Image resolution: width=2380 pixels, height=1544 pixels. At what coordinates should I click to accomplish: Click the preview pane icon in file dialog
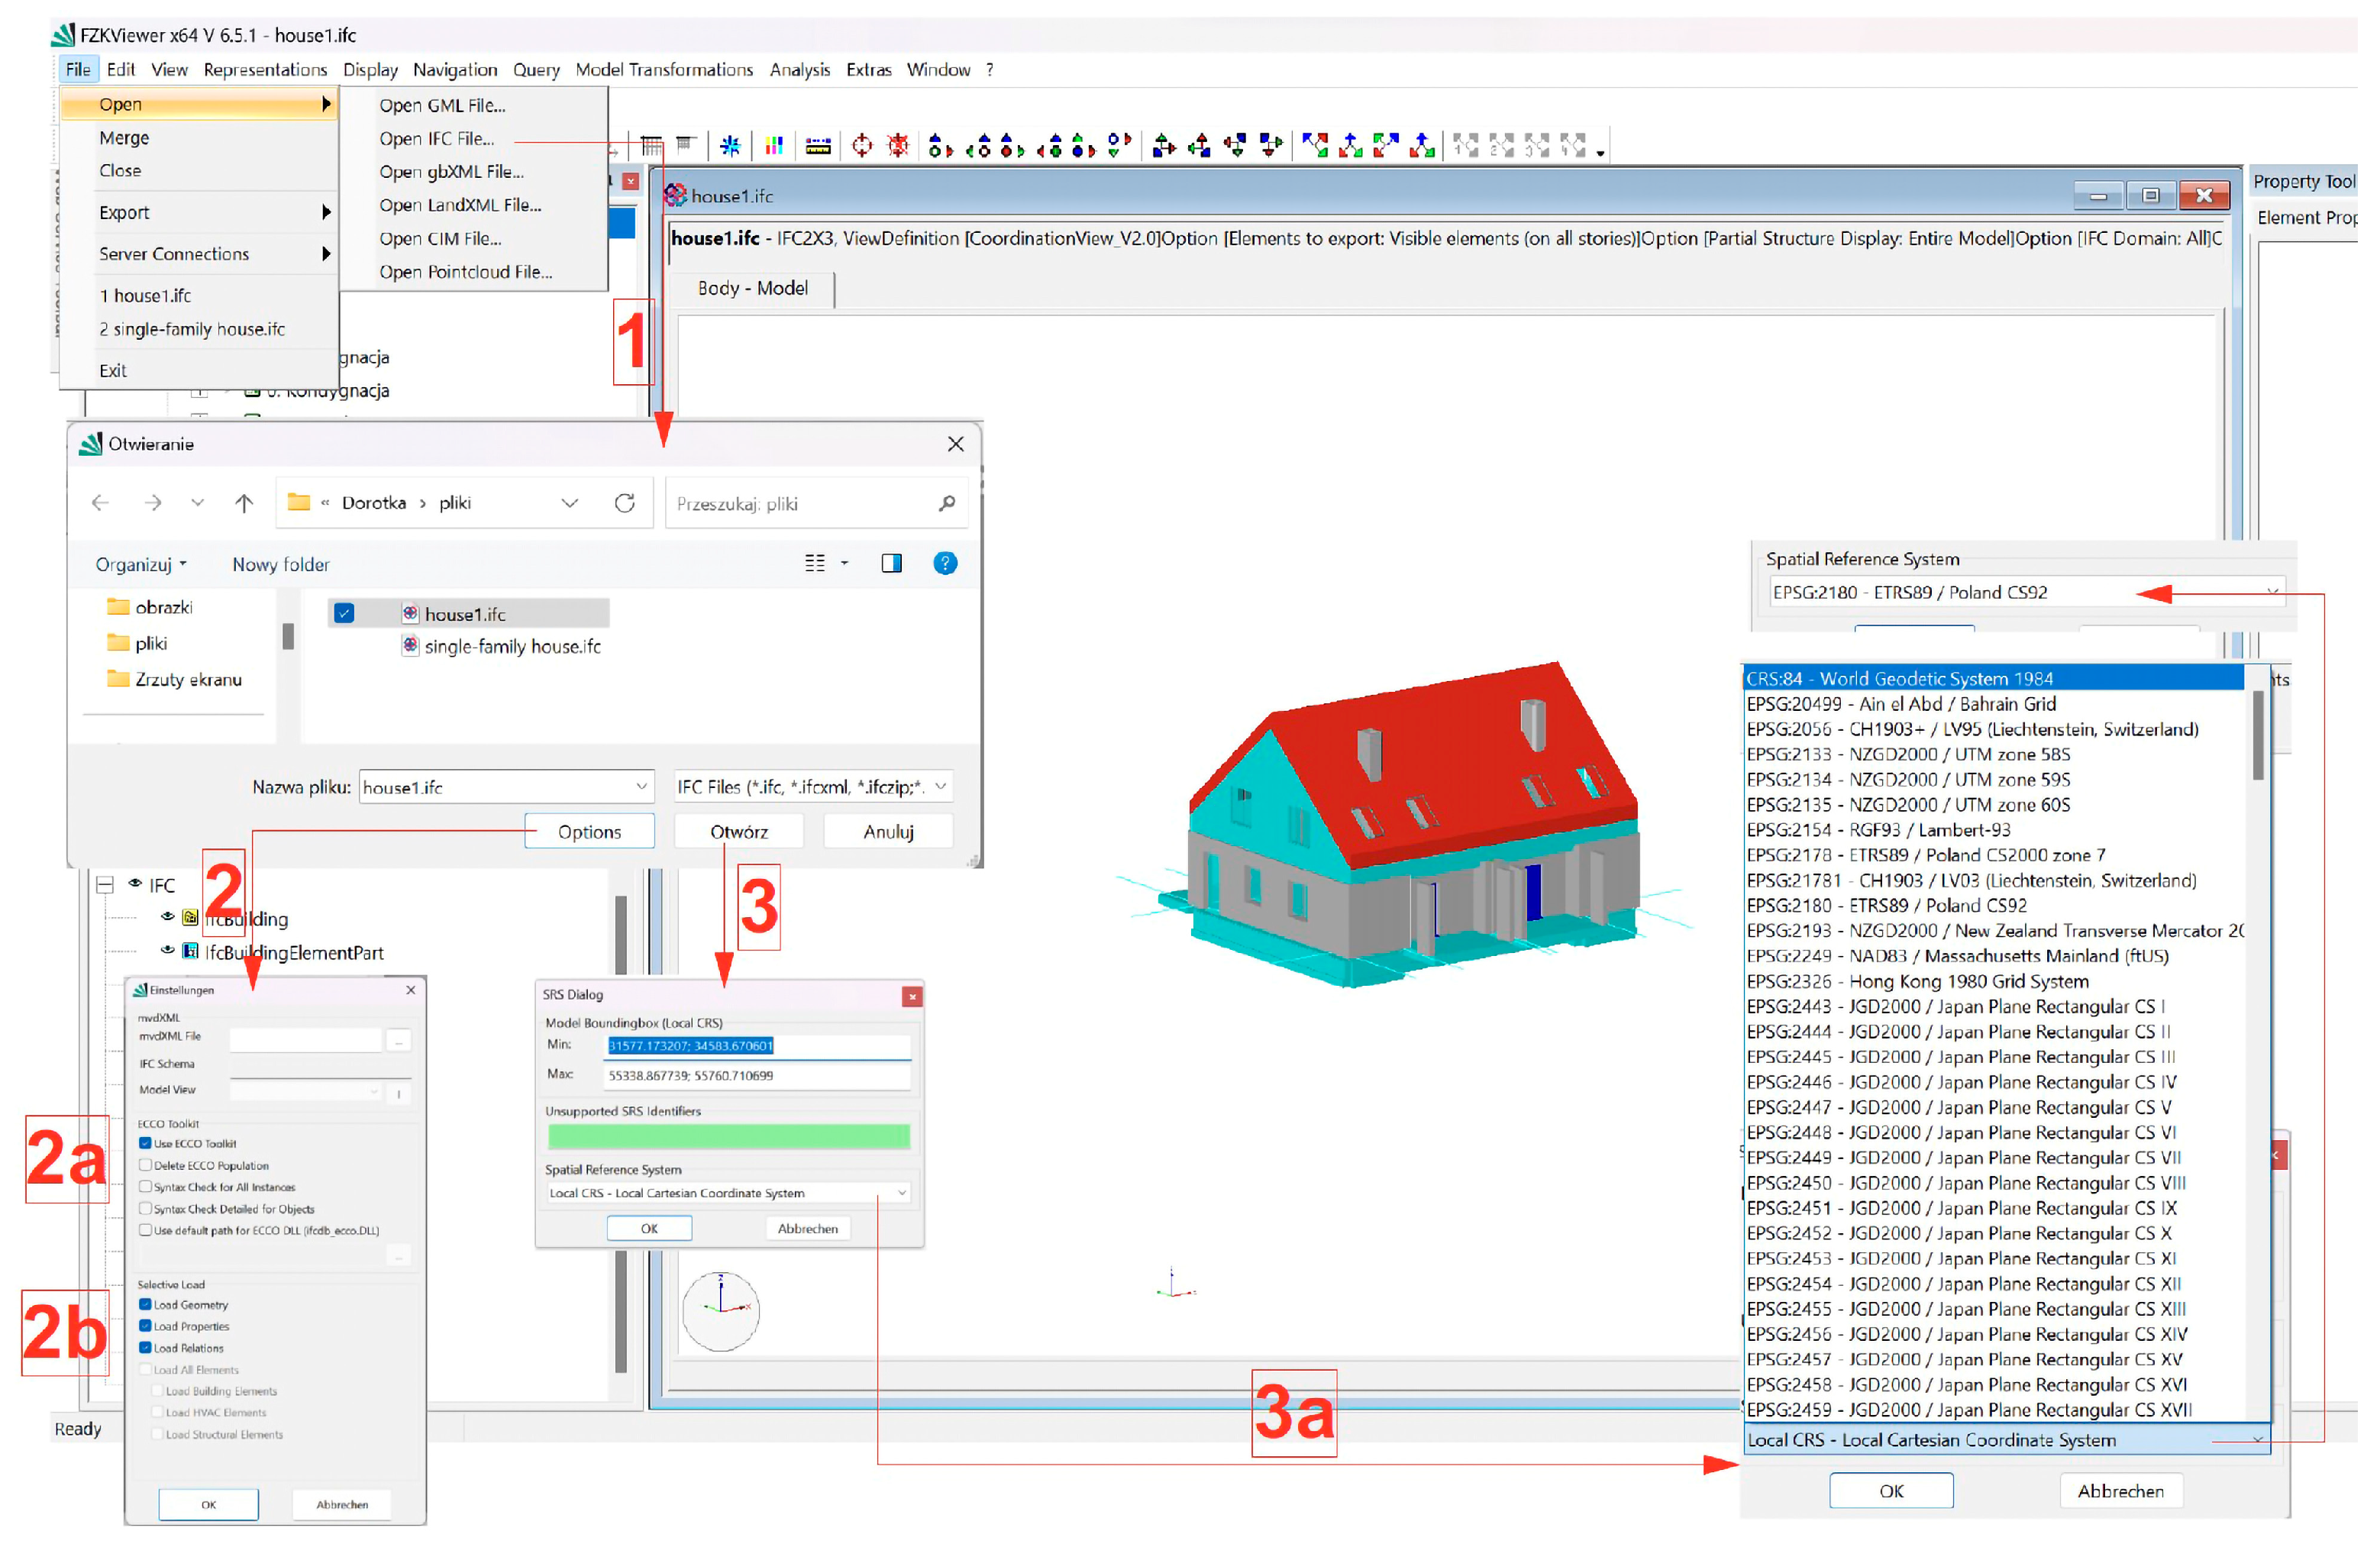[x=891, y=563]
